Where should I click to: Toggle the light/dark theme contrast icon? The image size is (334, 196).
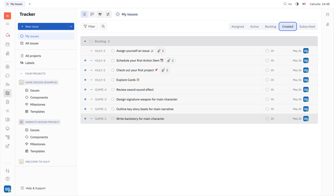click(297, 4)
